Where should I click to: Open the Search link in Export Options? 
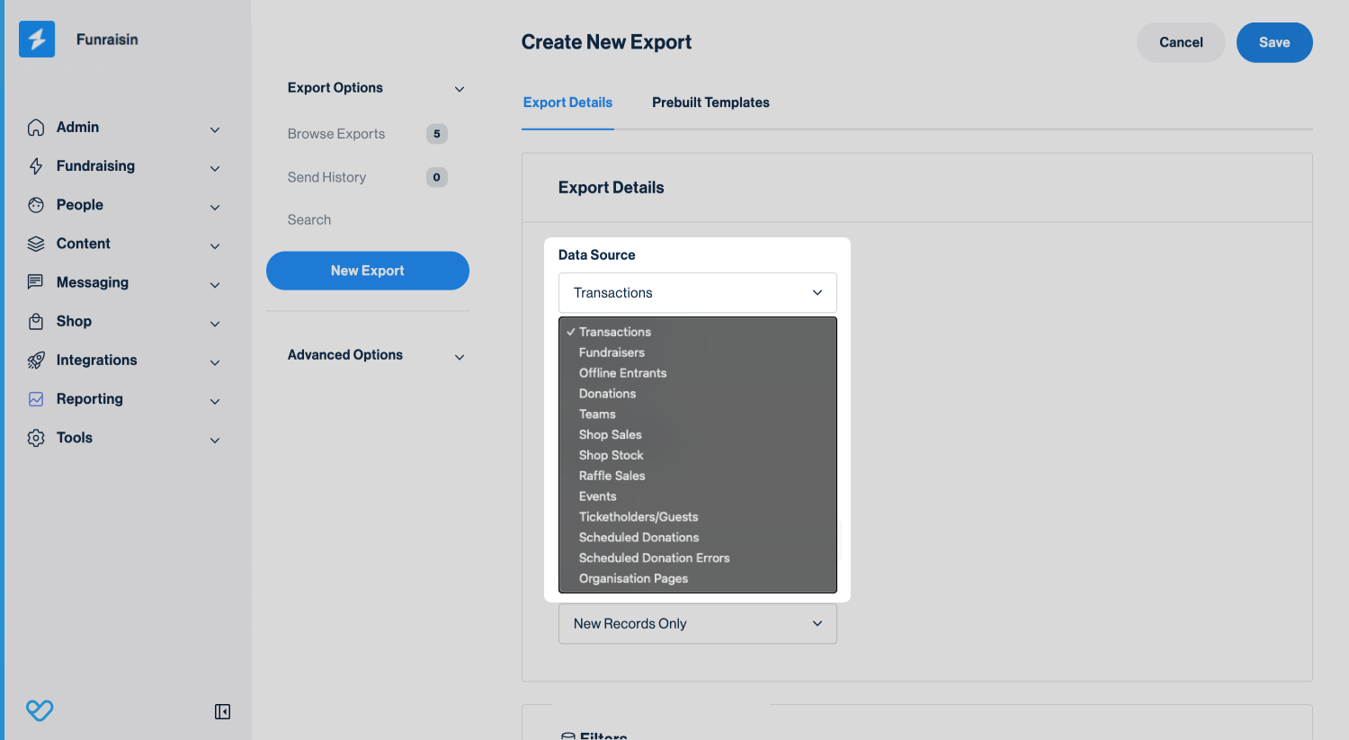309,220
